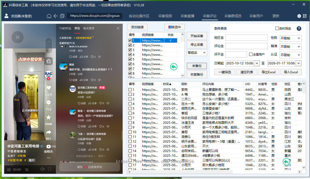Switch to the 自动化操作区 tab
This screenshot has width=310, height=179.
click(139, 16)
